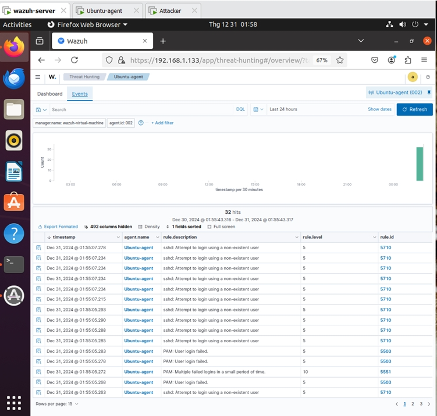Click the URL address bar
437x416 pixels.
pyautogui.click(x=219, y=60)
